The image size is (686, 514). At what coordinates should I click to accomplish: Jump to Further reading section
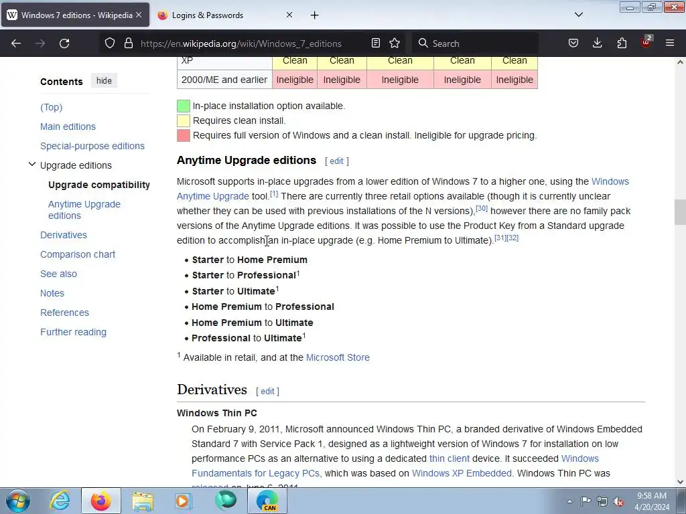73,332
